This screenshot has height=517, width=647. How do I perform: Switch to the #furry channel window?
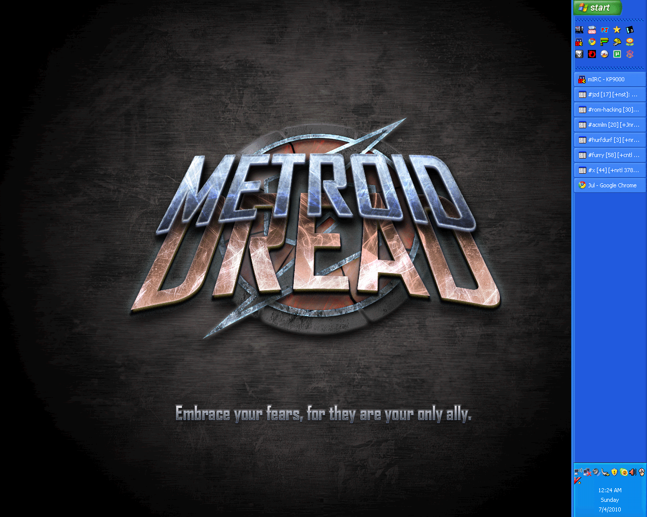(x=610, y=155)
